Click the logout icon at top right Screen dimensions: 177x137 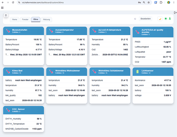(175, 13)
